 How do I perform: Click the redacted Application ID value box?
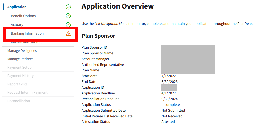click(169, 87)
